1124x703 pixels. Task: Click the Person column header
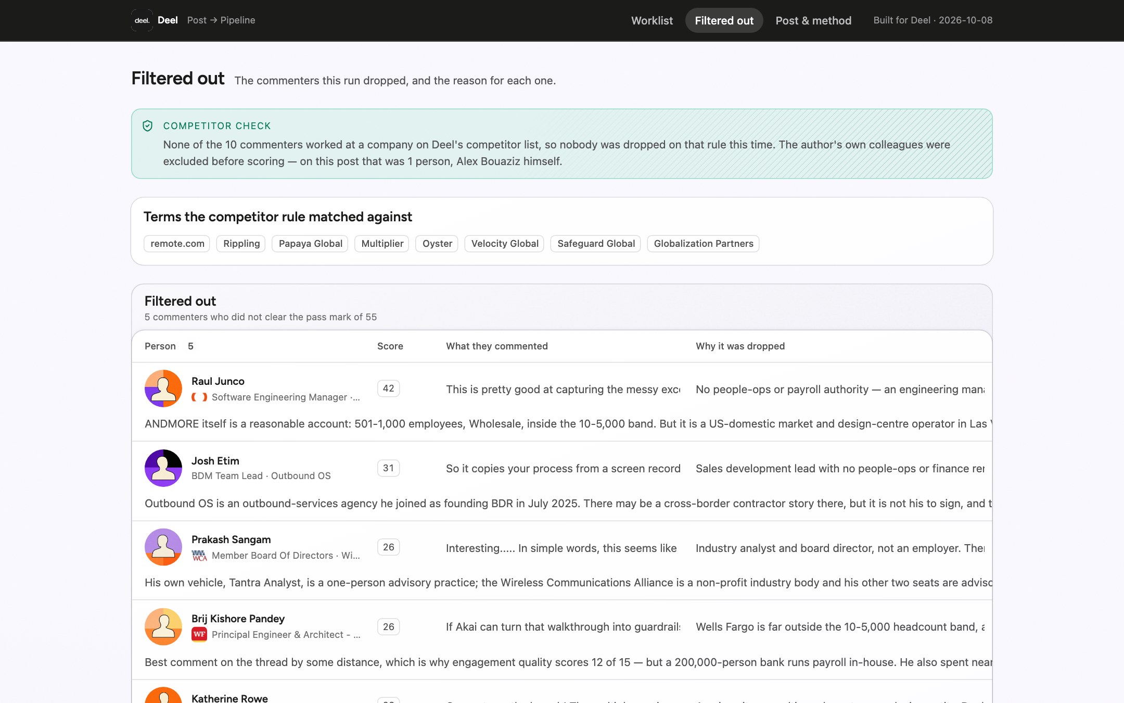160,346
